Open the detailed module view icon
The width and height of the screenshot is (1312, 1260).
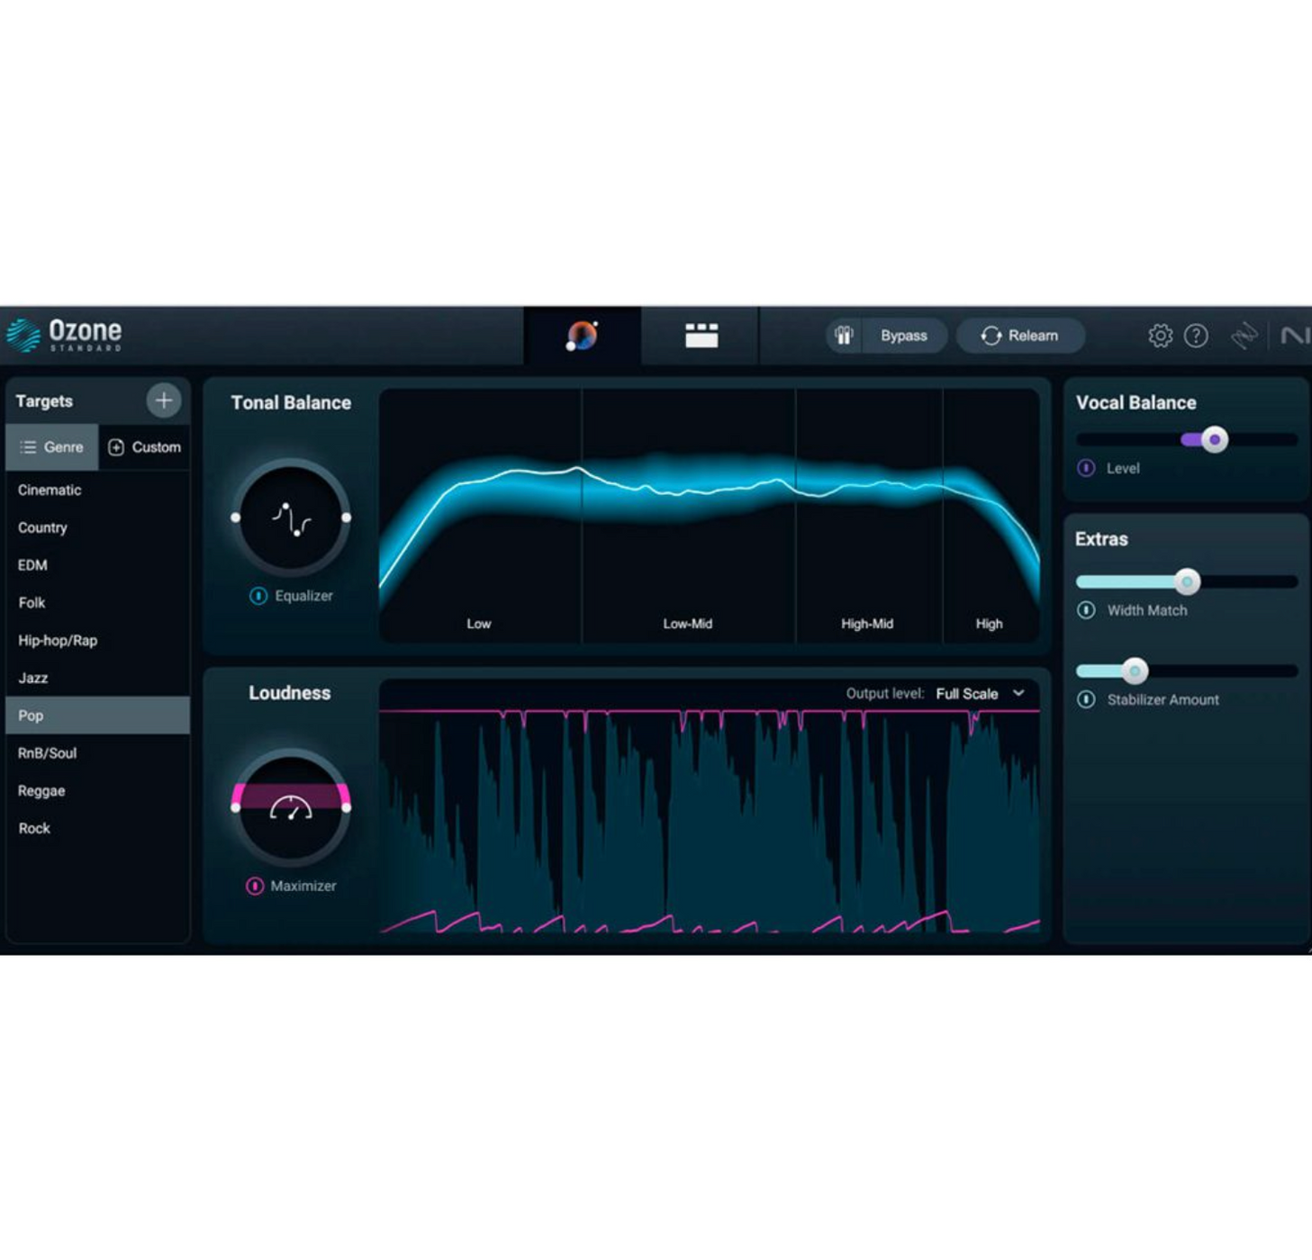[x=701, y=334]
